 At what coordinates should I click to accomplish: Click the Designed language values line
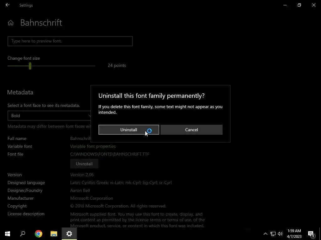(121, 182)
